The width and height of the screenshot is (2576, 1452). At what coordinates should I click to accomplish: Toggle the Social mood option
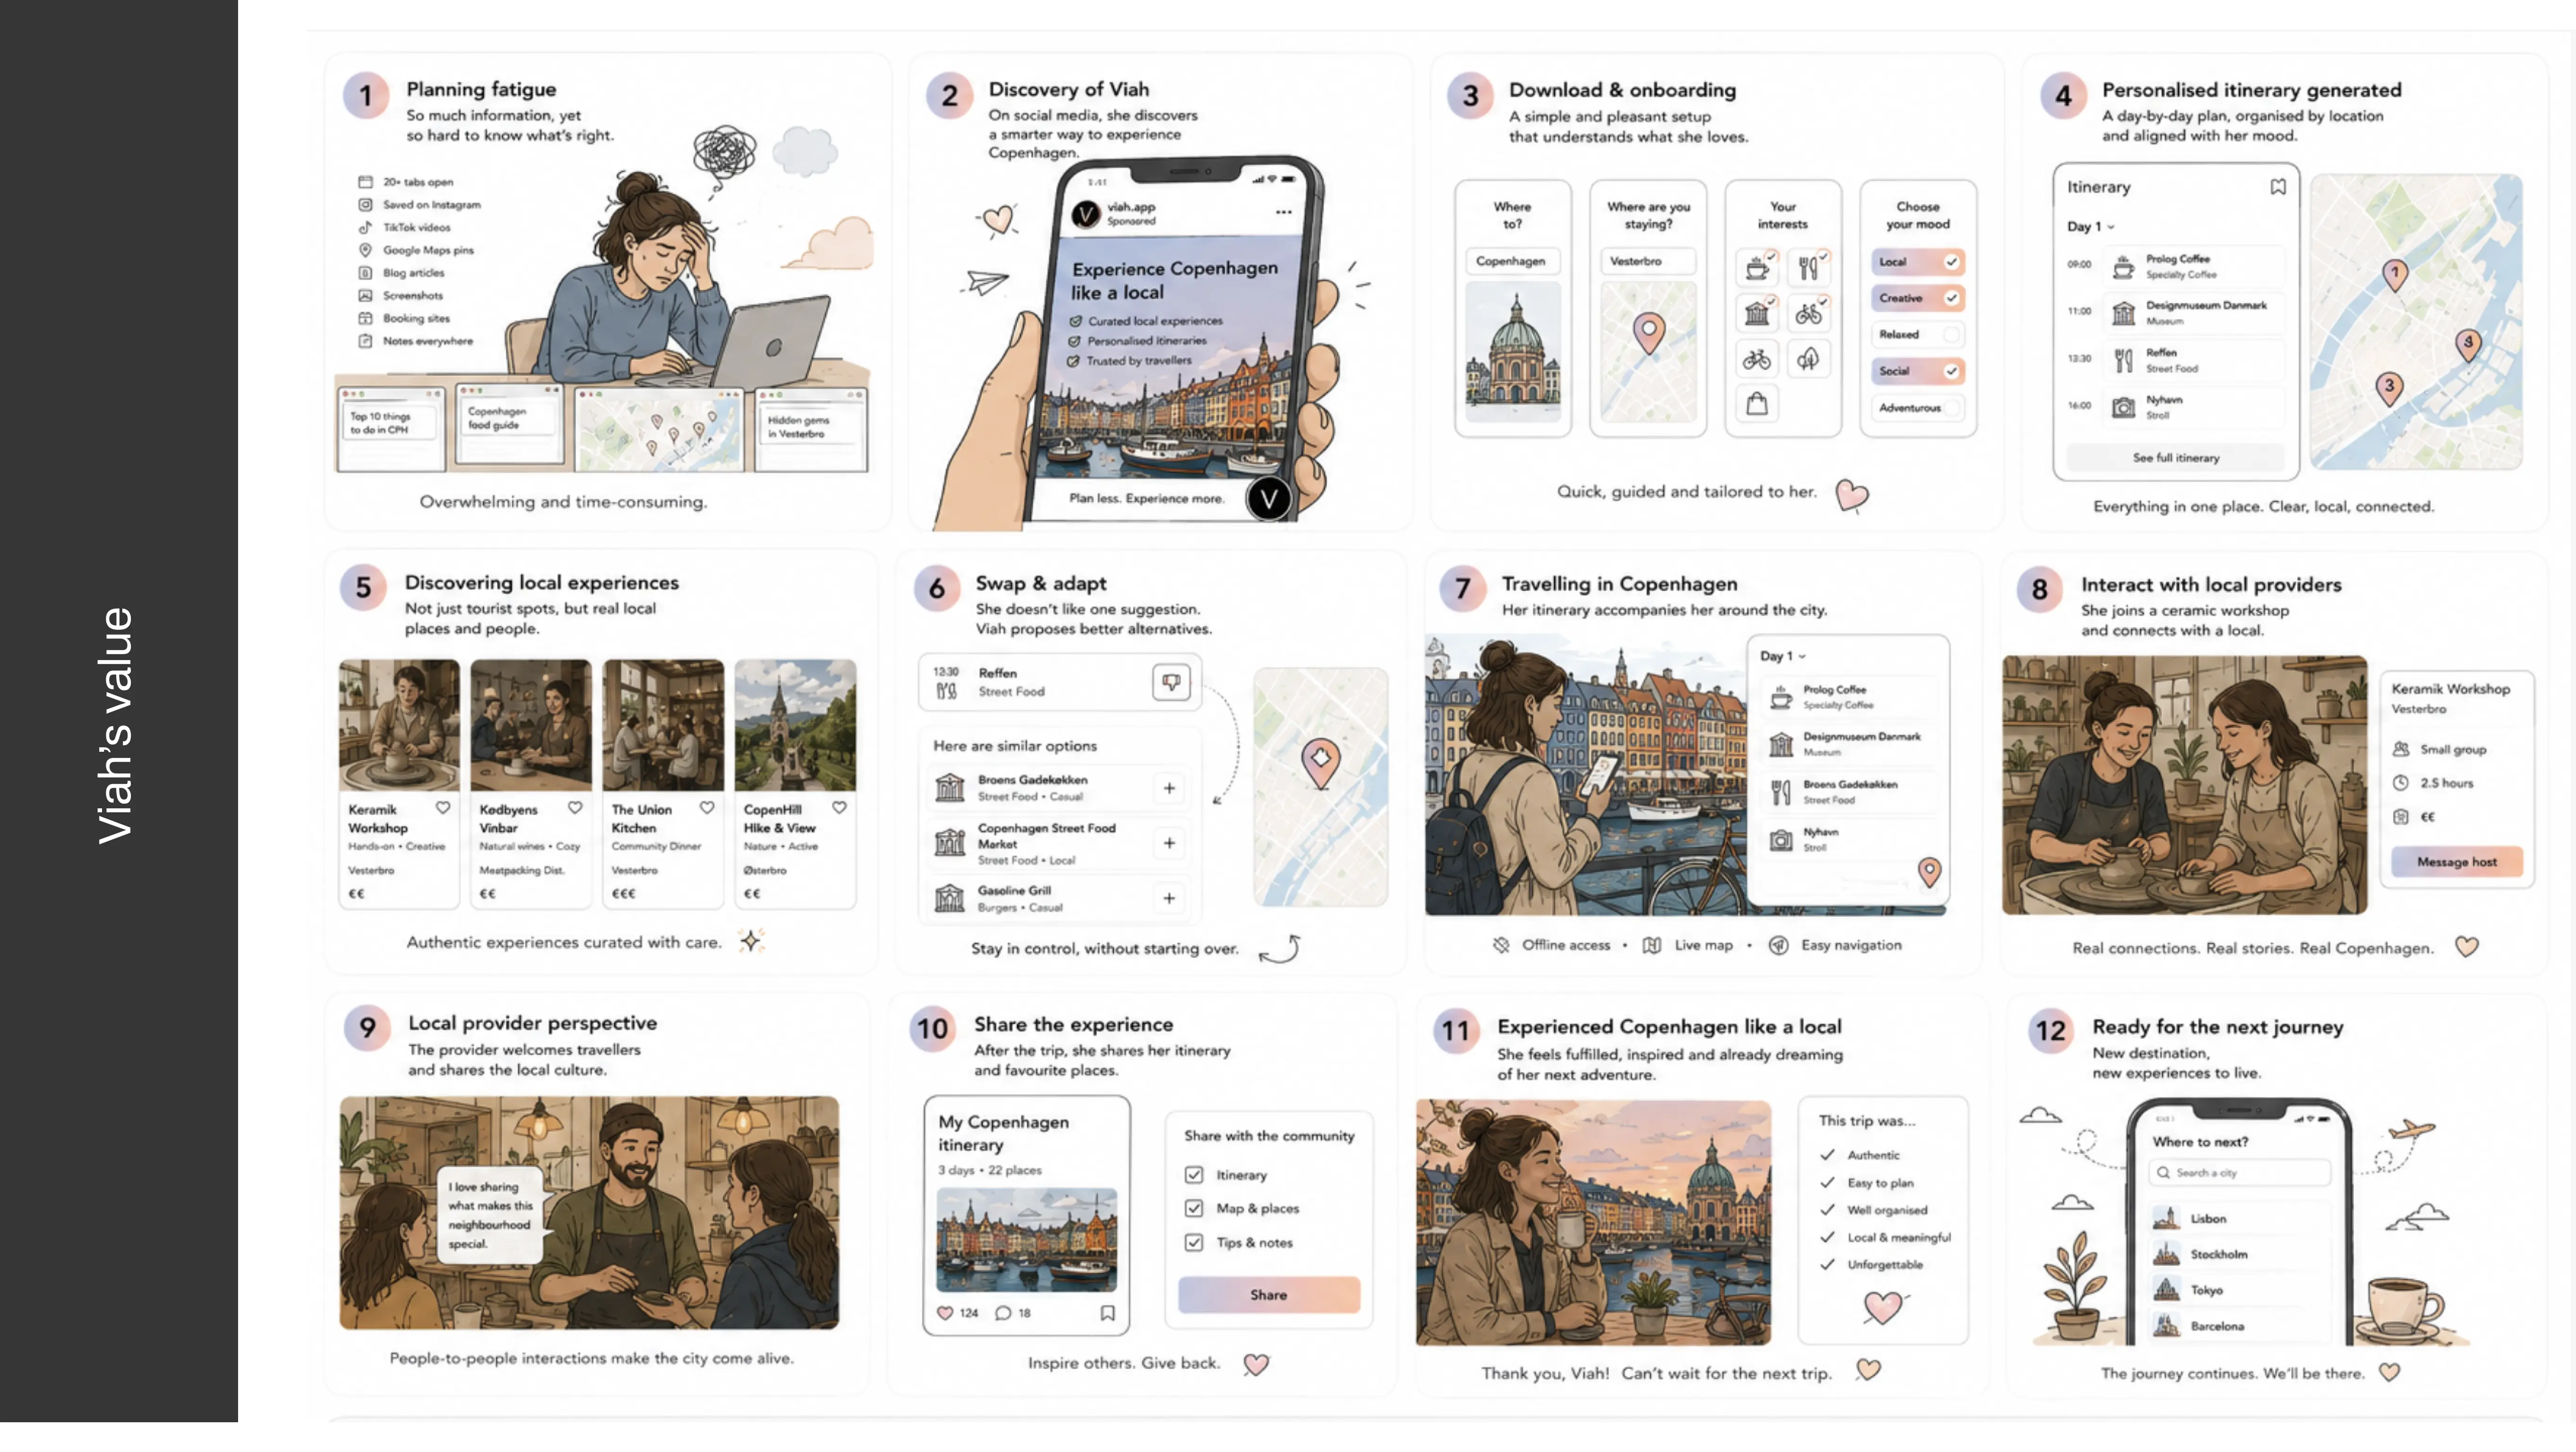coord(1917,371)
